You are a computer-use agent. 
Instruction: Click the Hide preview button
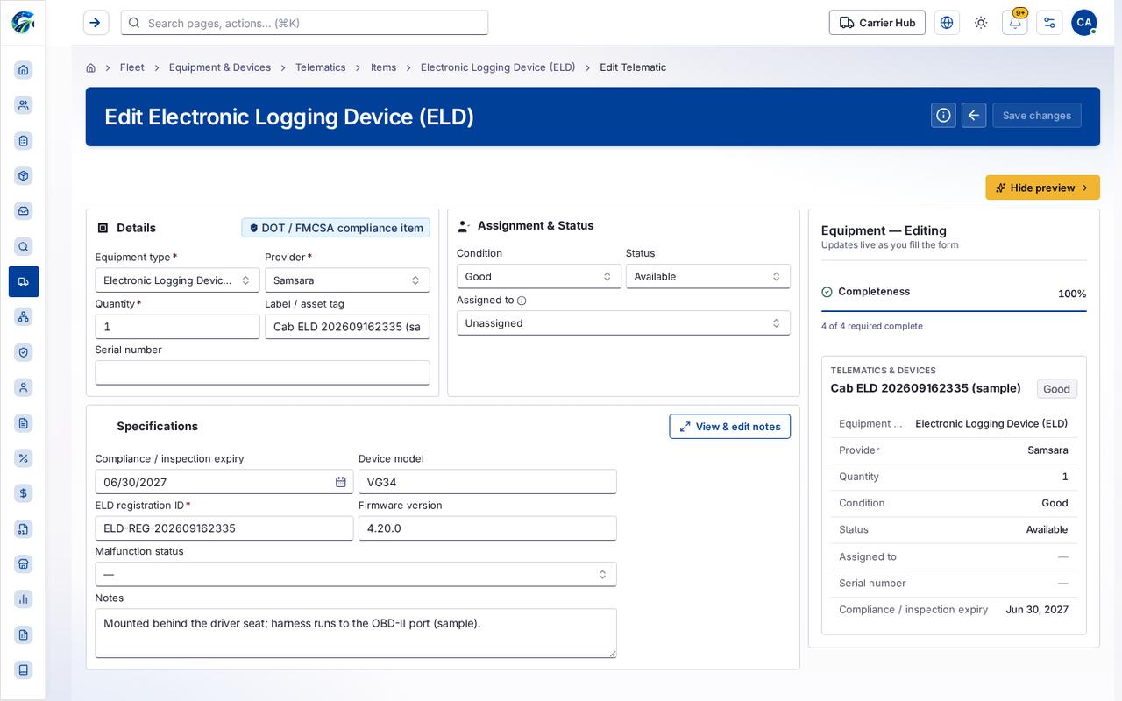(1043, 188)
